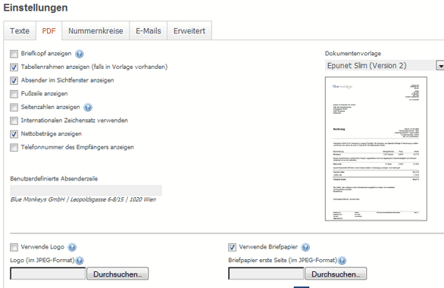Open help icon beside Verwende Briefpapier
This screenshot has height=288, width=444.
(x=305, y=247)
